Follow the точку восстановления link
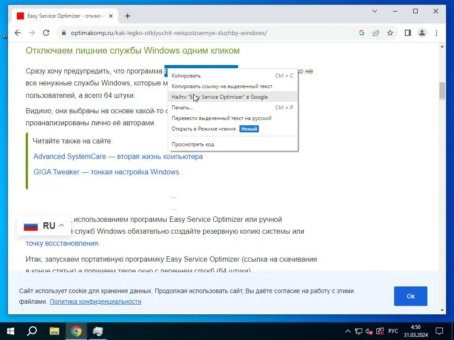This screenshot has width=454, height=340. [x=62, y=243]
